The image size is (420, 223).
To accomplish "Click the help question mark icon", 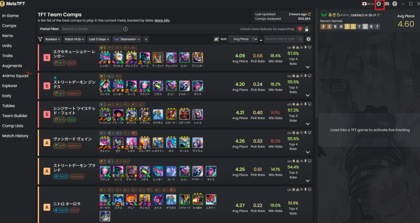I will pyautogui.click(x=395, y=4).
